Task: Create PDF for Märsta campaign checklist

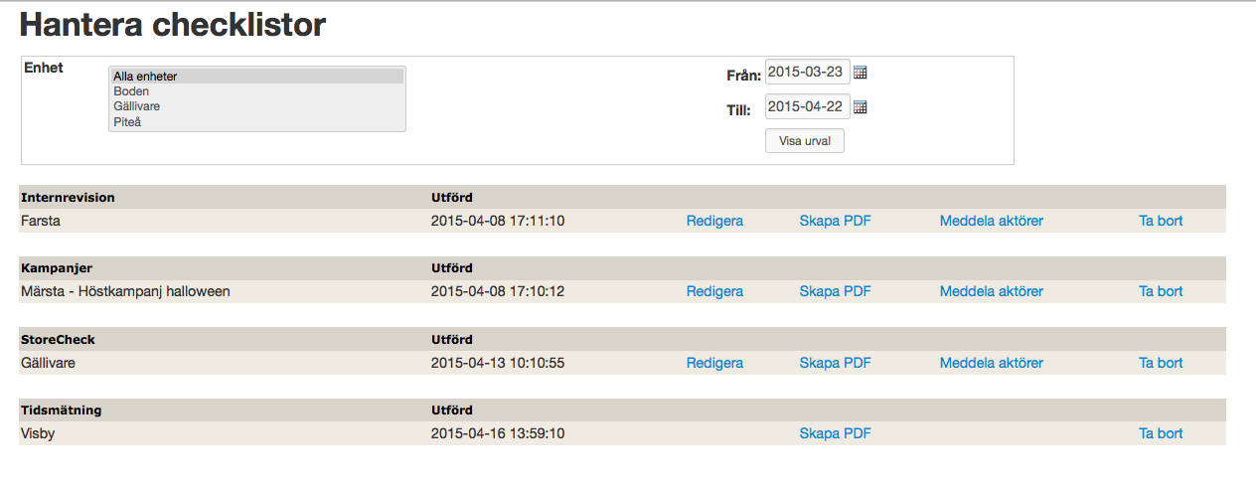Action: (835, 291)
